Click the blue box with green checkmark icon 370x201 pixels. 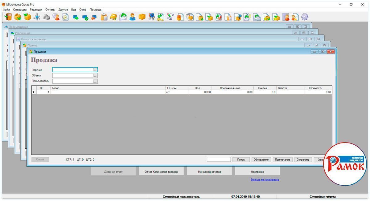[85, 18]
